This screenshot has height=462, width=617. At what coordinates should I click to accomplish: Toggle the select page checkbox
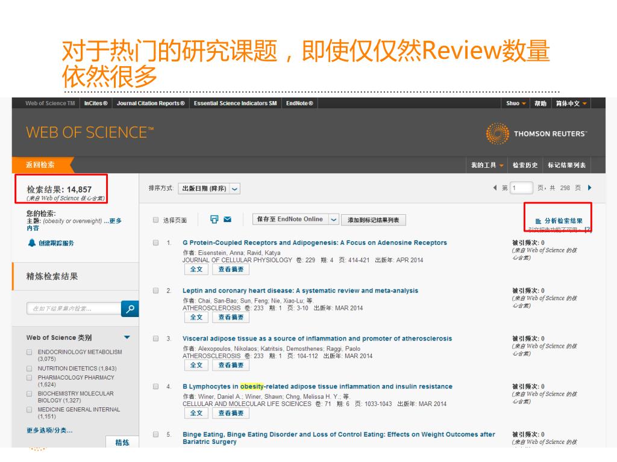tap(156, 220)
